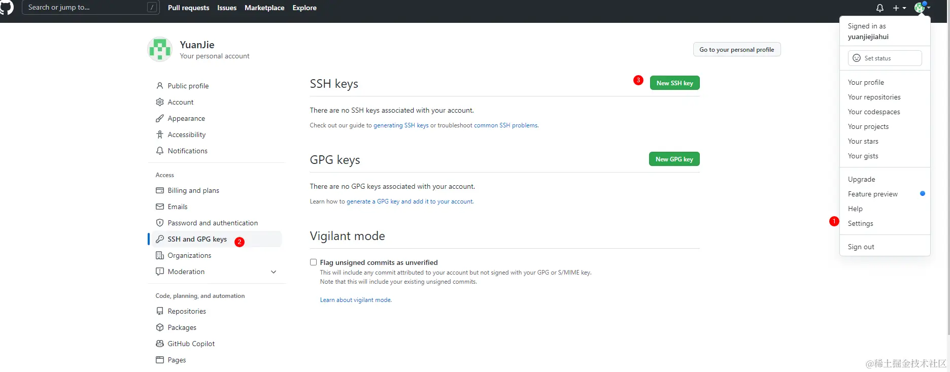The width and height of the screenshot is (950, 372).
Task: Select Settings from user menu
Action: [885, 223]
